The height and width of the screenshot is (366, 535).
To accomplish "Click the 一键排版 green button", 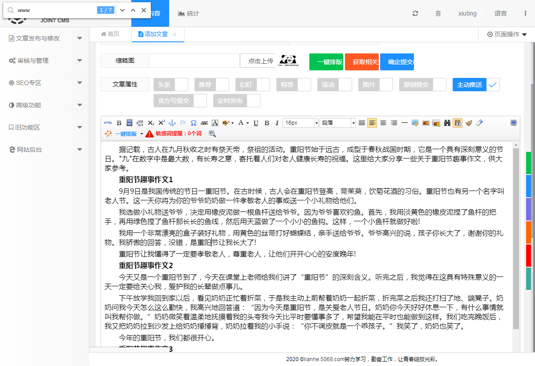I will 326,62.
